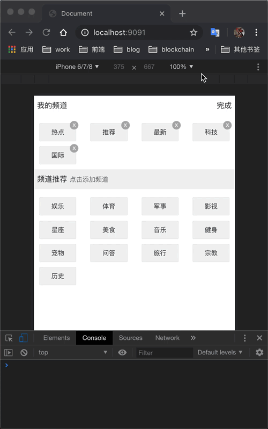
Task: Add the 健身 channel
Action: point(211,230)
